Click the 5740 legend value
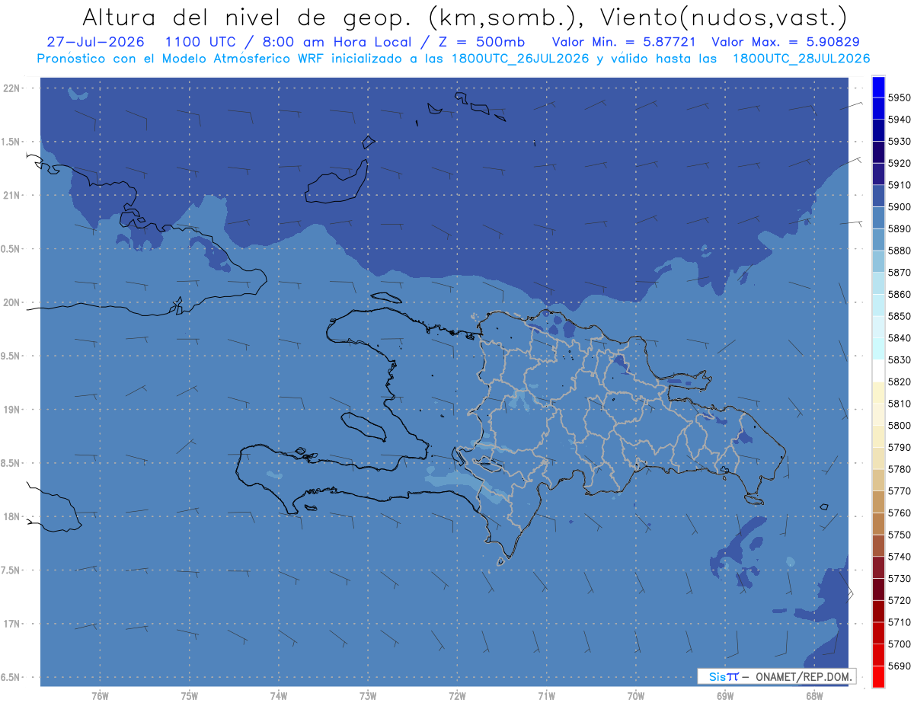Image resolution: width=914 pixels, height=706 pixels. tap(899, 557)
